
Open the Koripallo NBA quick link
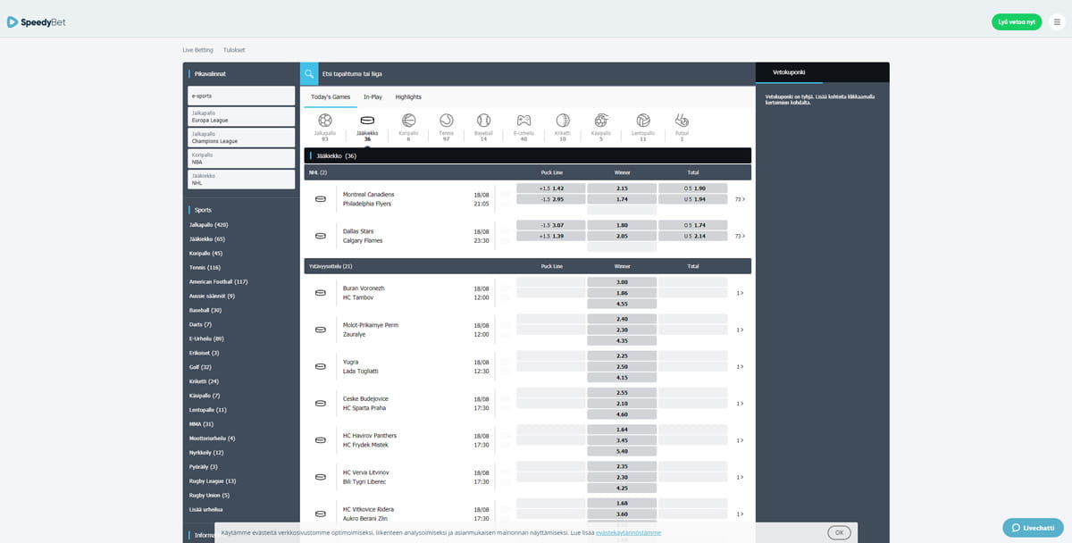(x=241, y=158)
